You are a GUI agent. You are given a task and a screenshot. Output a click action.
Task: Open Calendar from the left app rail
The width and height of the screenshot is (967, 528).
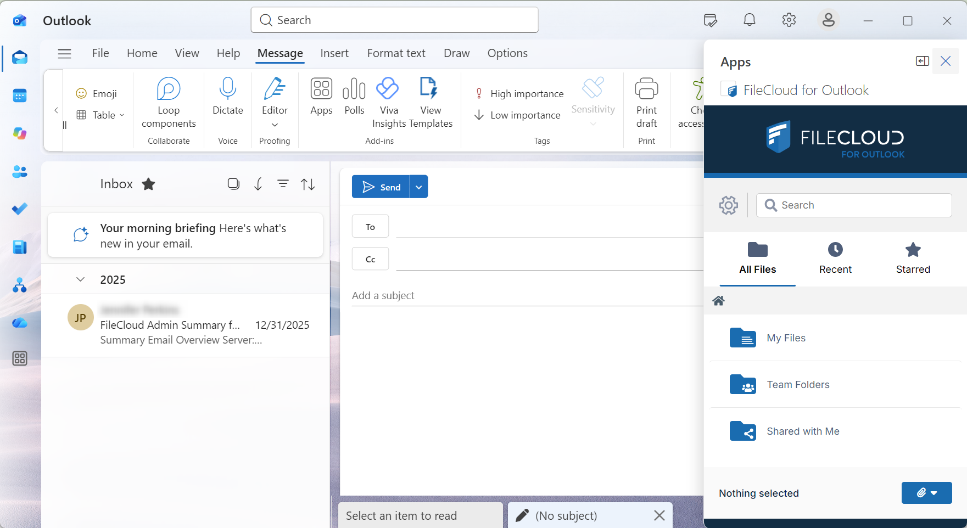[x=20, y=96]
